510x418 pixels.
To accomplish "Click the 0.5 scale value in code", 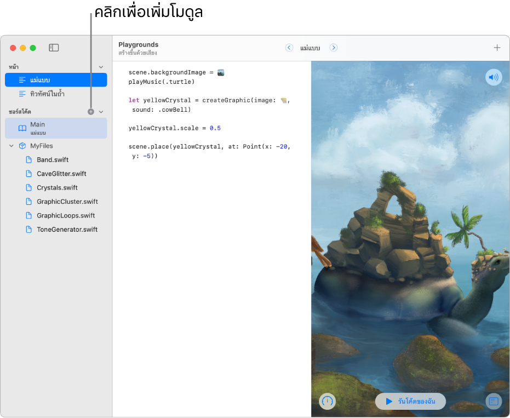I will pyautogui.click(x=215, y=128).
